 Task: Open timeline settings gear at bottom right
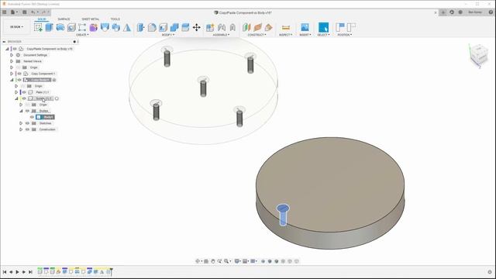click(490, 272)
